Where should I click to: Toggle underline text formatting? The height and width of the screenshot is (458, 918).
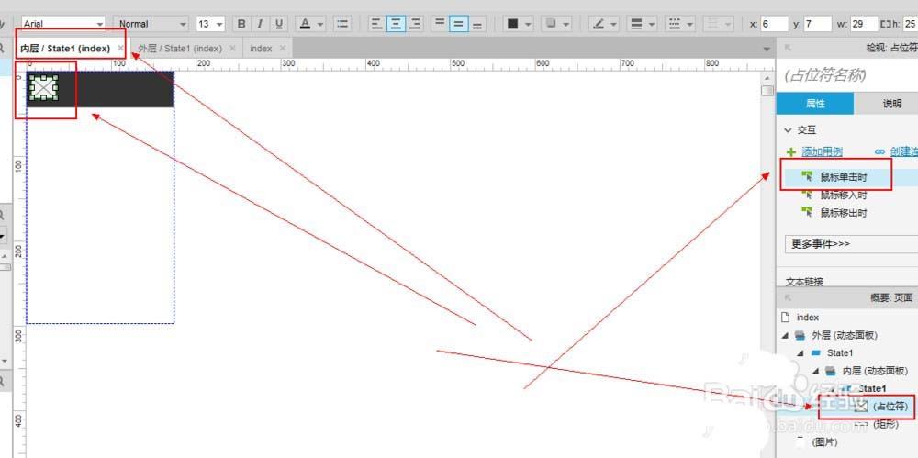point(279,24)
